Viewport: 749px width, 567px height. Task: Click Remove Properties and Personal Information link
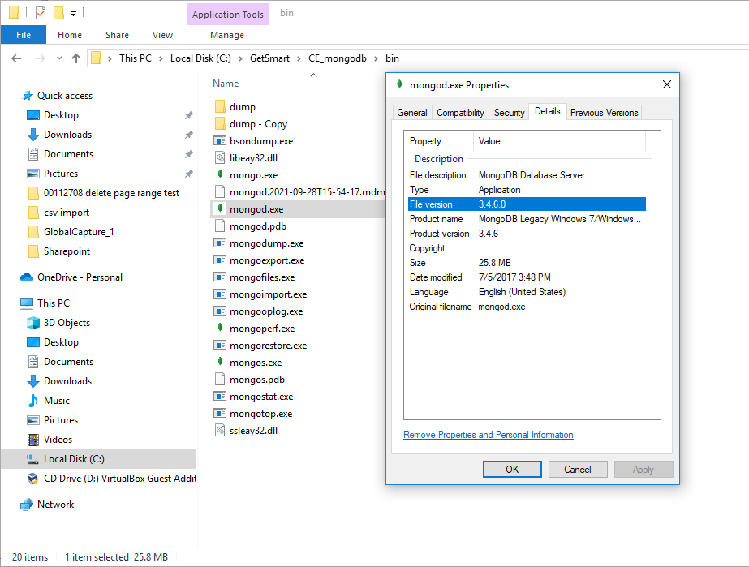(488, 435)
